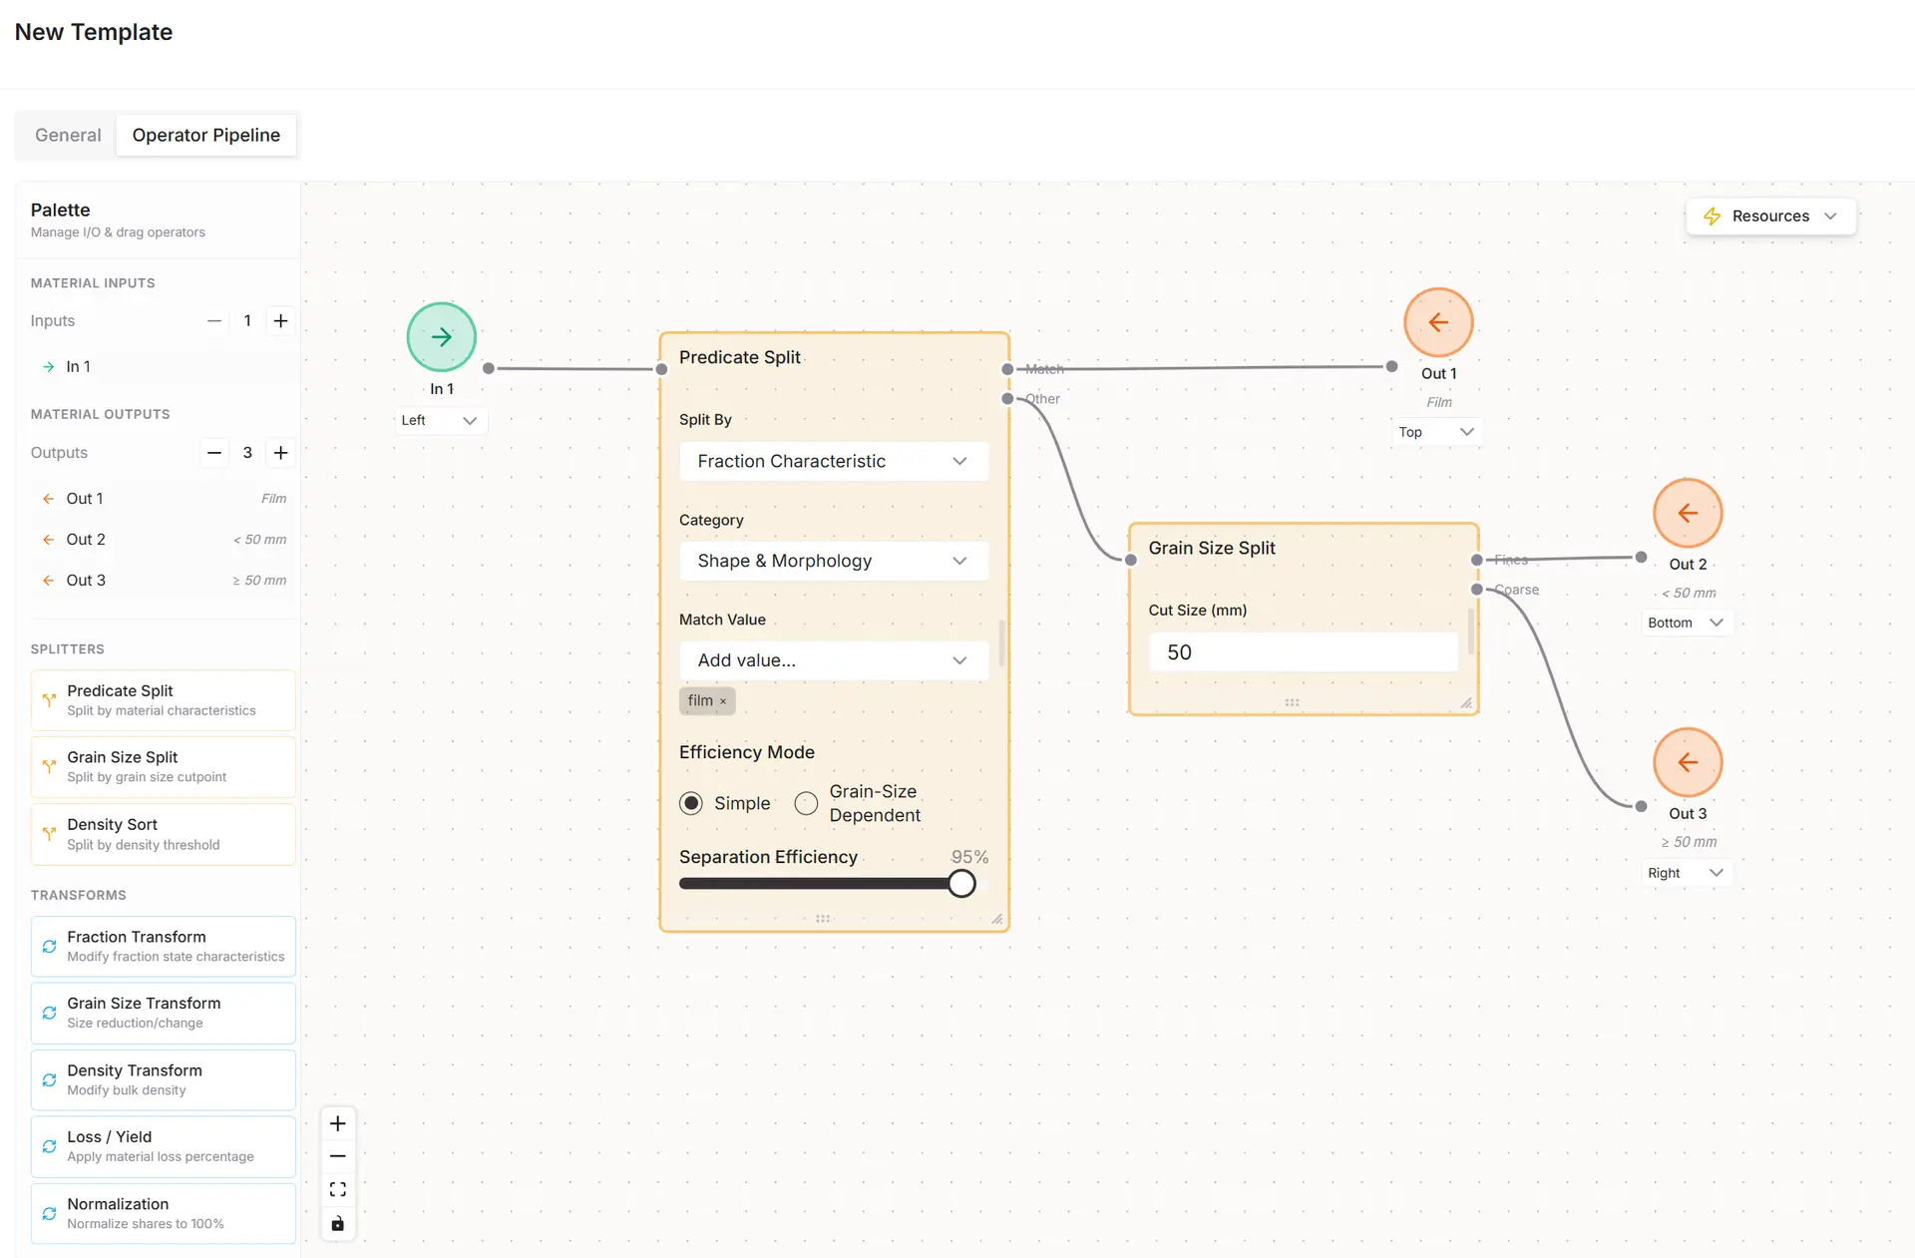
Task: Zoom out on the pipeline canvas
Action: click(338, 1156)
